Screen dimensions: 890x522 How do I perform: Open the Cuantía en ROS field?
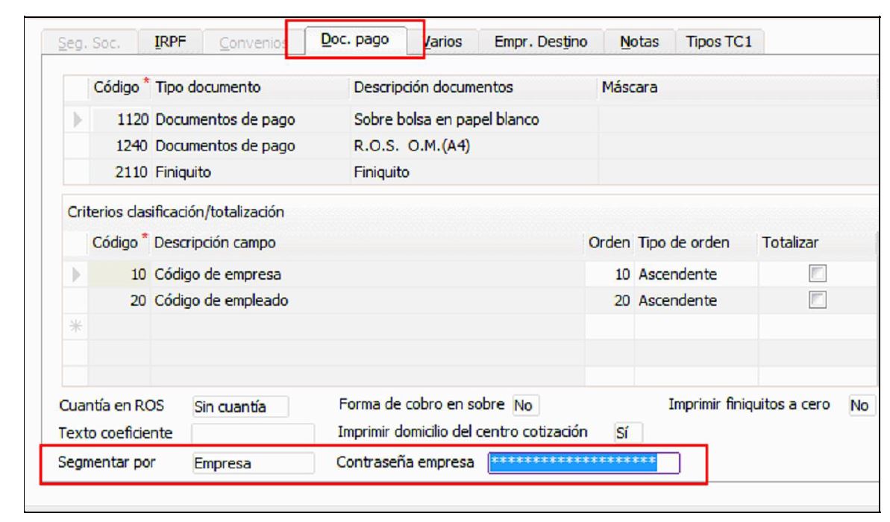coord(240,407)
